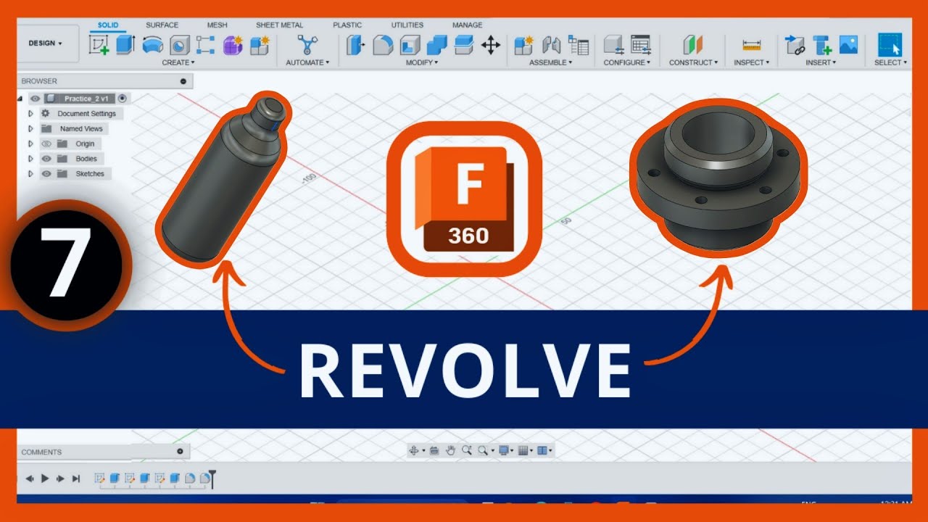Image resolution: width=928 pixels, height=522 pixels.
Task: Click the timeline step-back button
Action: point(30,478)
